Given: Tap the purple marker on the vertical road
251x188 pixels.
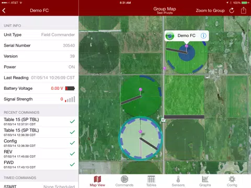Looking at the screenshot, I should 164,68.
